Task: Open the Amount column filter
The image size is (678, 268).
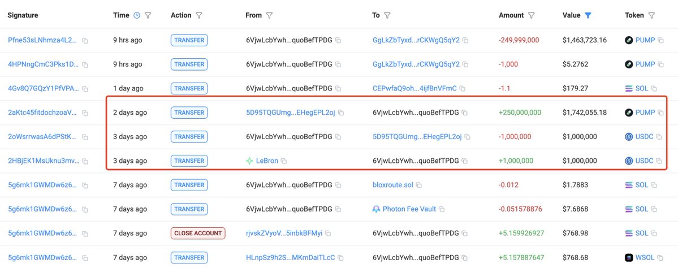Action: click(x=532, y=16)
